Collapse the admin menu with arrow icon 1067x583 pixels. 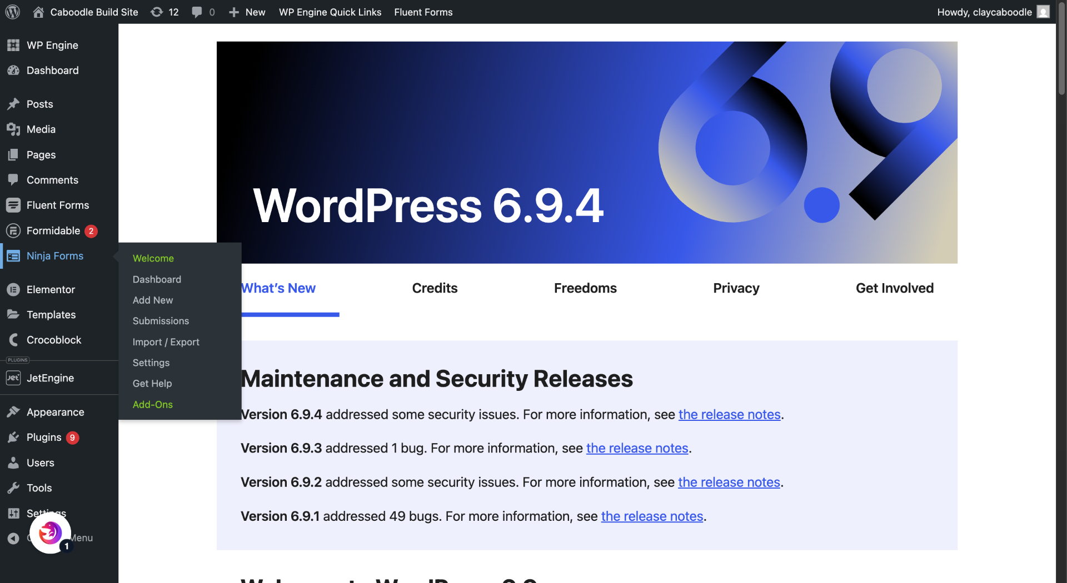click(x=13, y=538)
